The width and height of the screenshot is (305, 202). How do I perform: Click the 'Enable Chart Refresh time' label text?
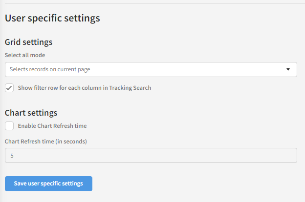[52, 126]
